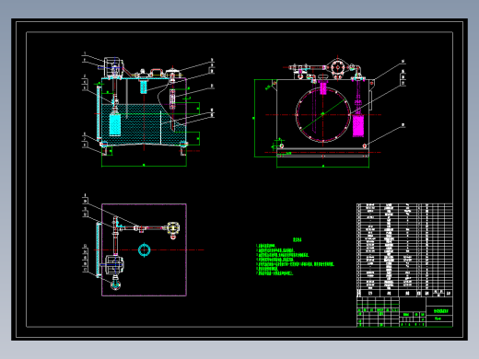Select the vertical pipe above top view motor
479x359 pixels.
(115, 237)
